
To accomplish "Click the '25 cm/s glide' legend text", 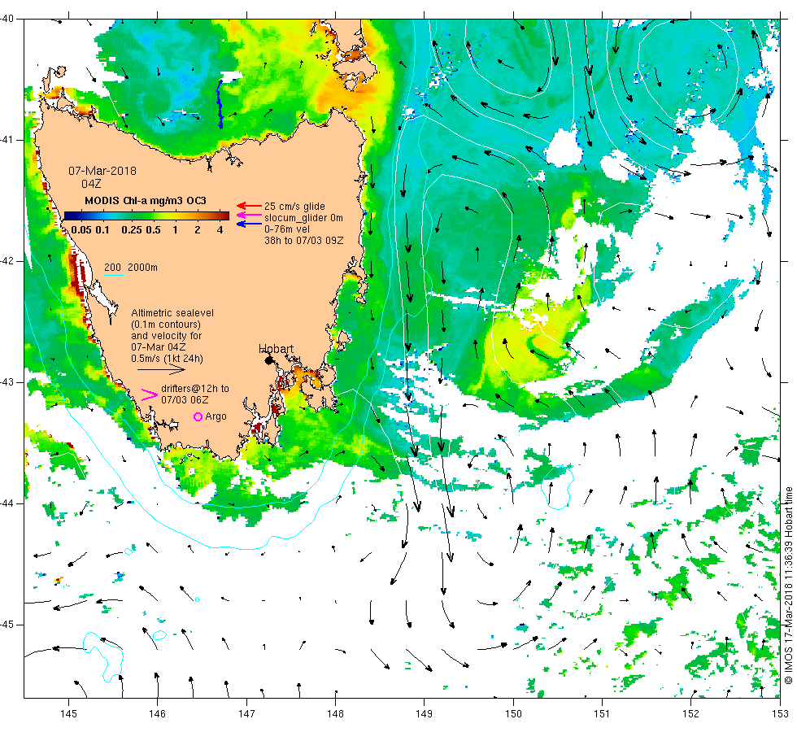I will click(x=294, y=207).
